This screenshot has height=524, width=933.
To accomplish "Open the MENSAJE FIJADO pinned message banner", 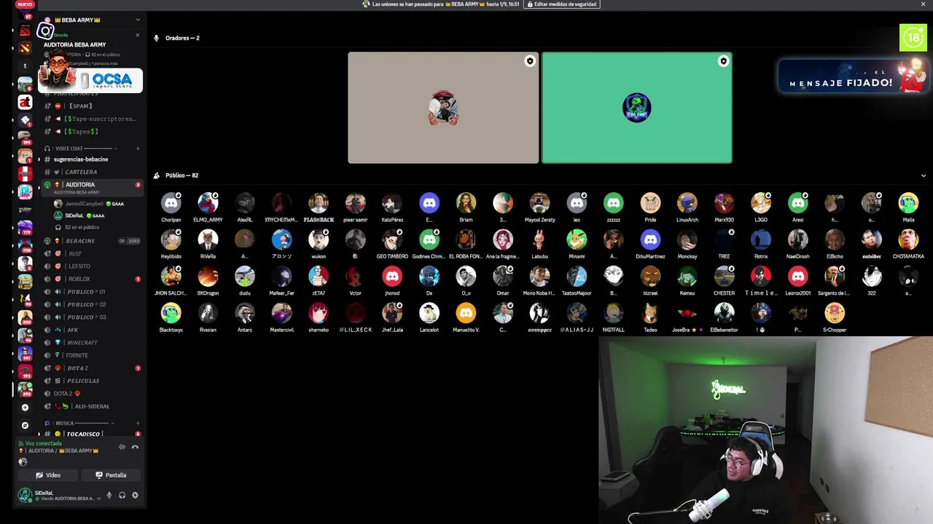I will pyautogui.click(x=853, y=76).
